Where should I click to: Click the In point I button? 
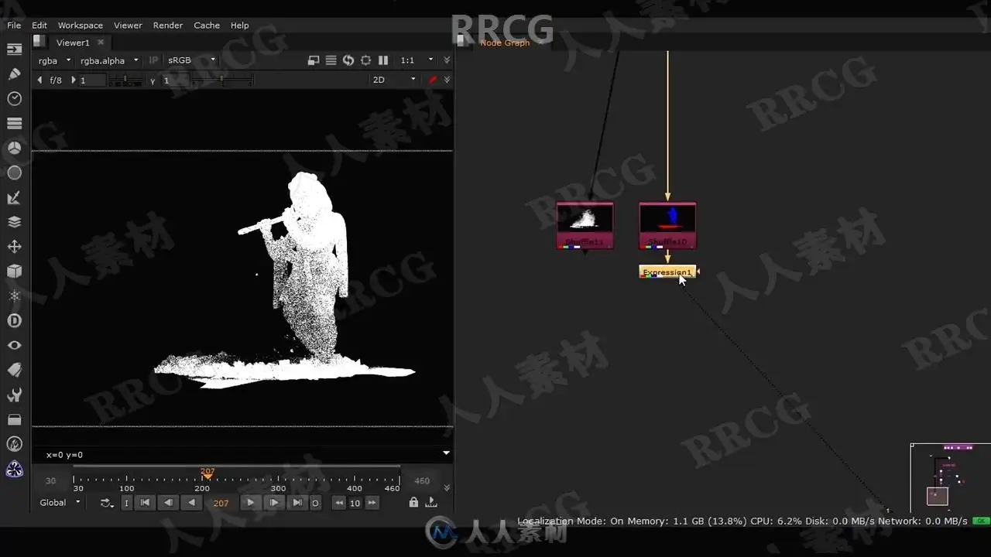tap(126, 503)
